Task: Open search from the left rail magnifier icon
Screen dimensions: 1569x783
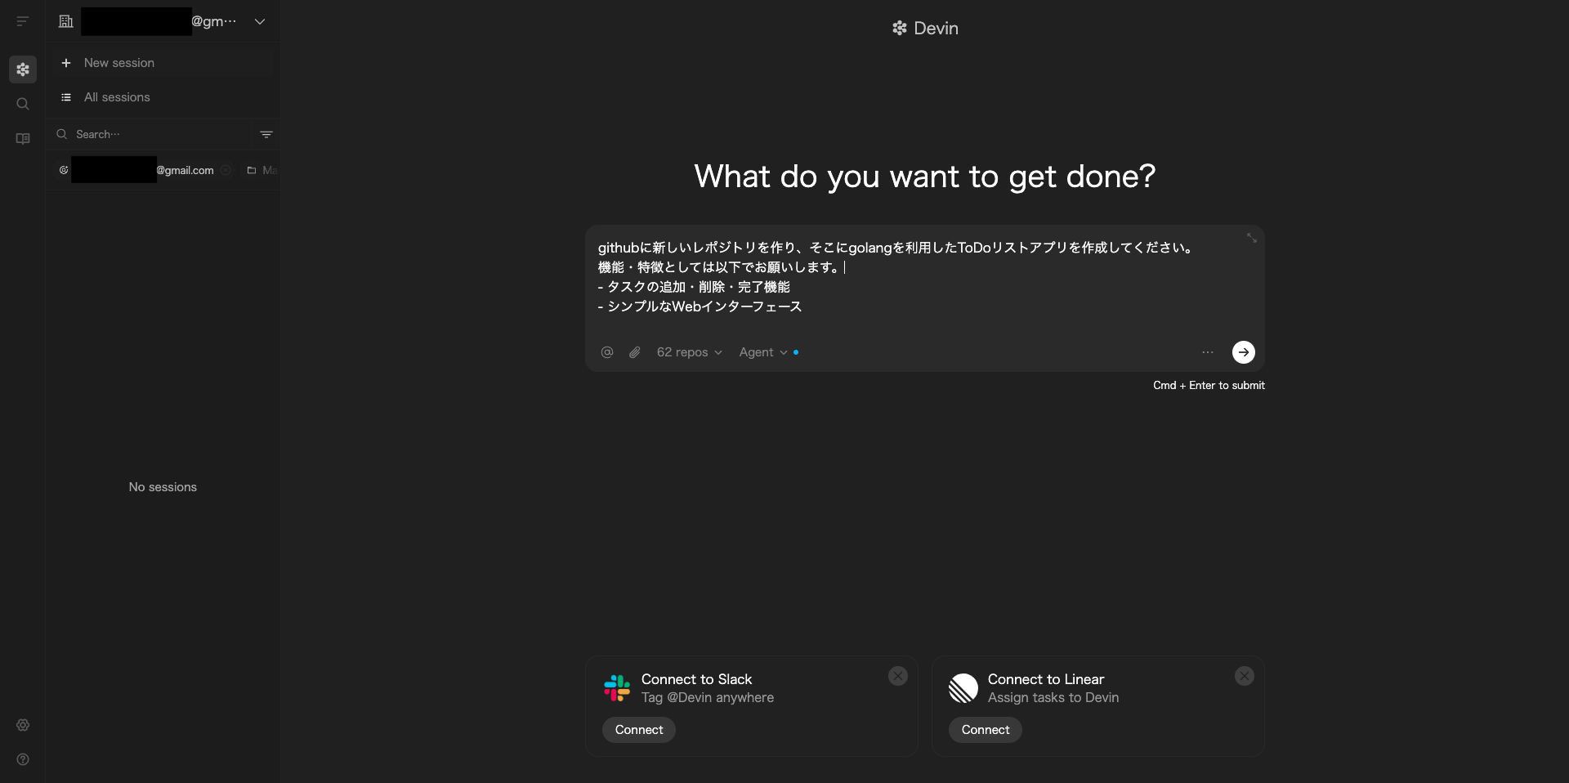Action: click(x=23, y=104)
